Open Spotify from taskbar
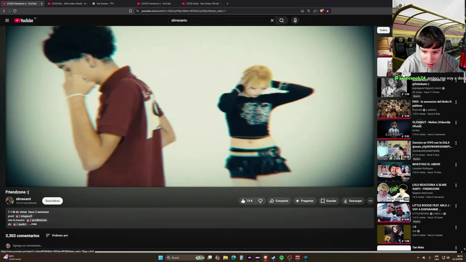Viewport: 466px width, 262px height. click(281, 258)
